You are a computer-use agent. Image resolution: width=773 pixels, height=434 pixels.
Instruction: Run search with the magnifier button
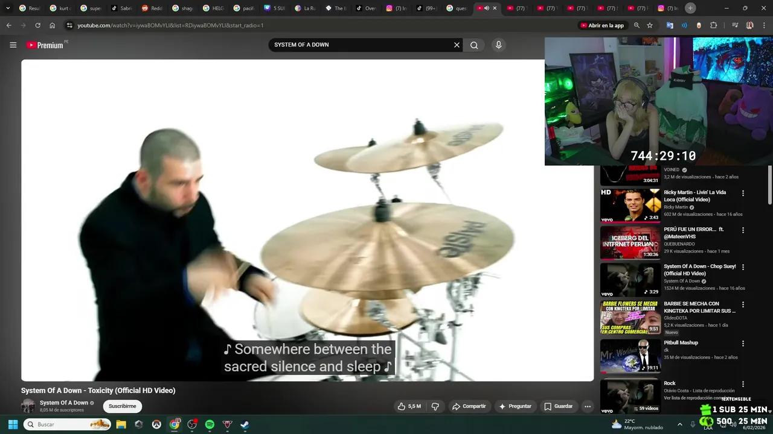(474, 45)
